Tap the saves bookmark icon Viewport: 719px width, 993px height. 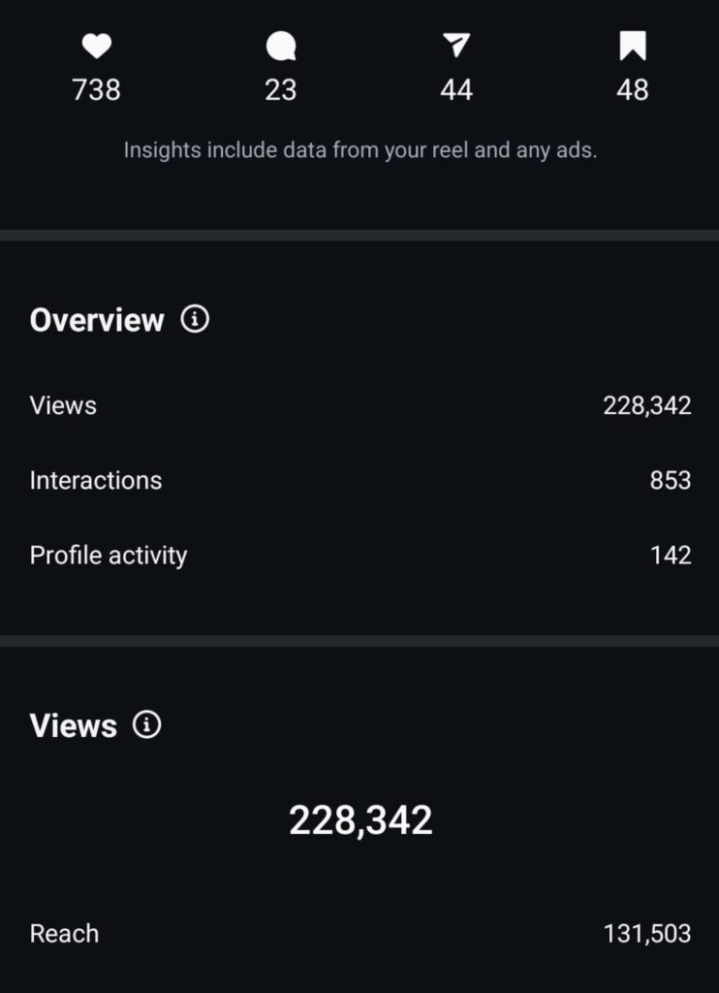click(x=633, y=46)
